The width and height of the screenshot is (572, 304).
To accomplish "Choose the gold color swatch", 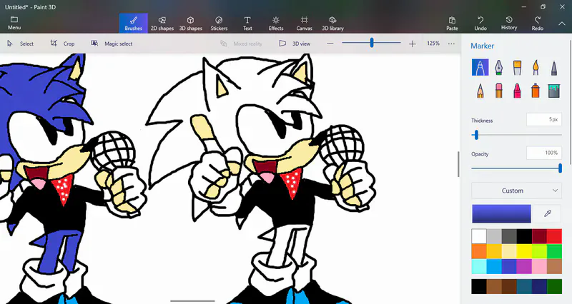I will click(x=494, y=251).
